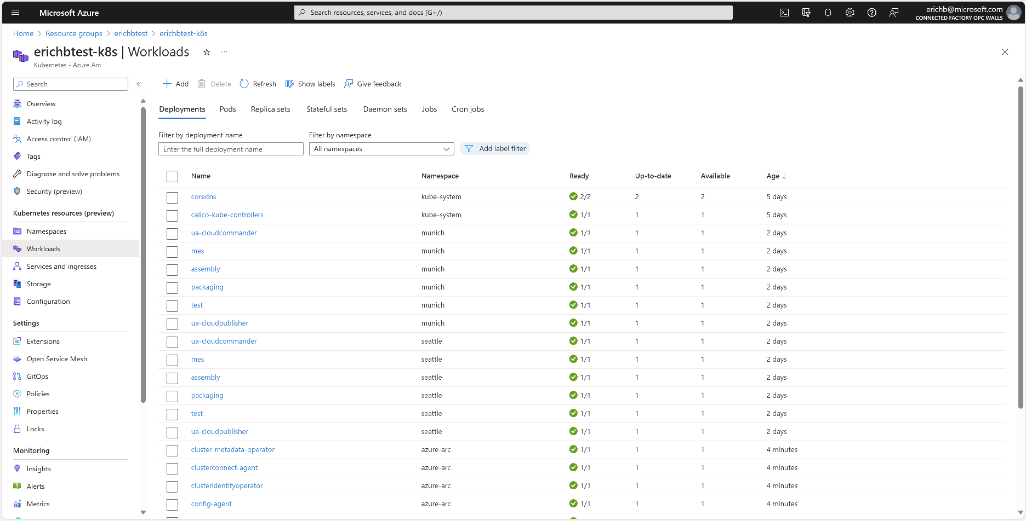Check the clusterconnect-agent checkbox

point(173,468)
